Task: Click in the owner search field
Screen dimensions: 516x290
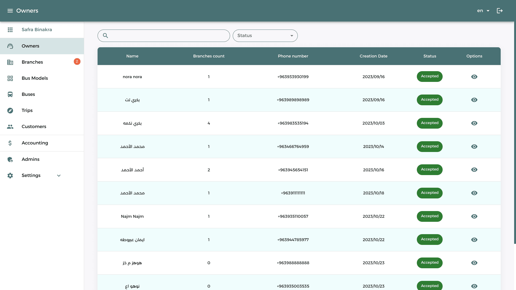Action: click(x=164, y=36)
